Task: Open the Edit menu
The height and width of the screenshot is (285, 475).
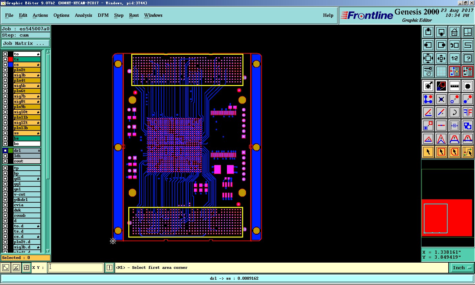Action: 23,15
